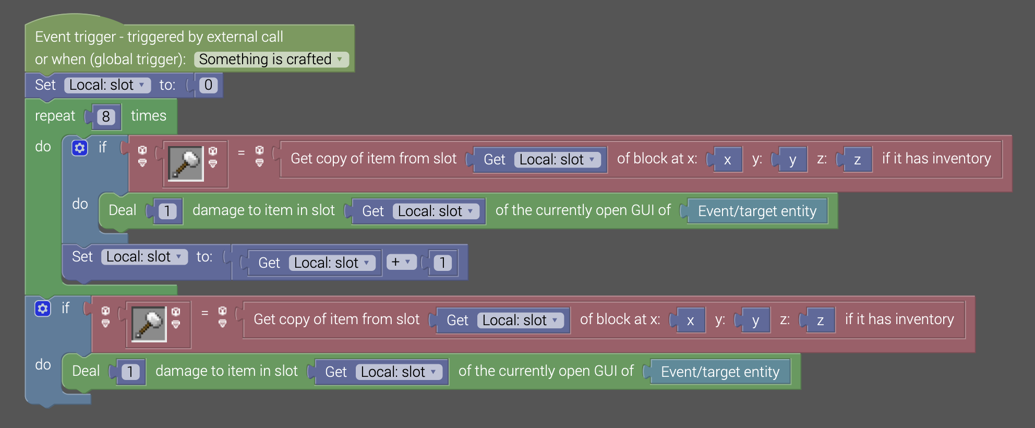Click 'damage to item in slot' in the loop's Deal block
The width and height of the screenshot is (1035, 428).
coord(263,210)
